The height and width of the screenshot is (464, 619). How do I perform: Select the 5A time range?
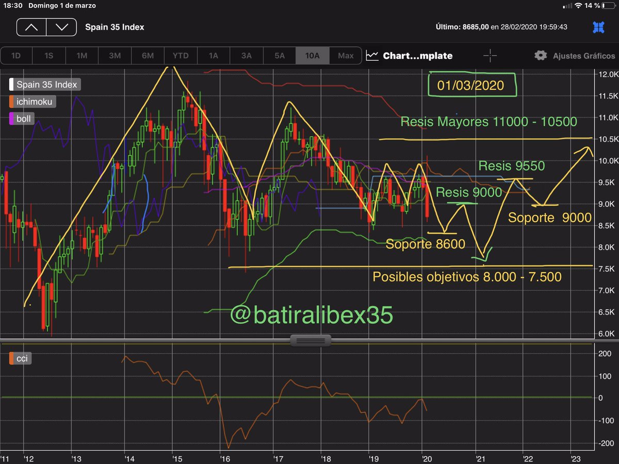(x=280, y=56)
